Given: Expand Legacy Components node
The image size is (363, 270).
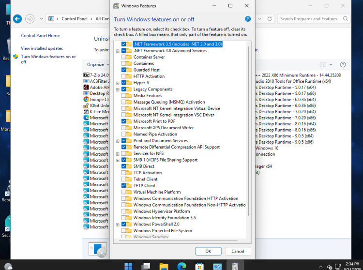Looking at the screenshot, I should click(x=118, y=90).
